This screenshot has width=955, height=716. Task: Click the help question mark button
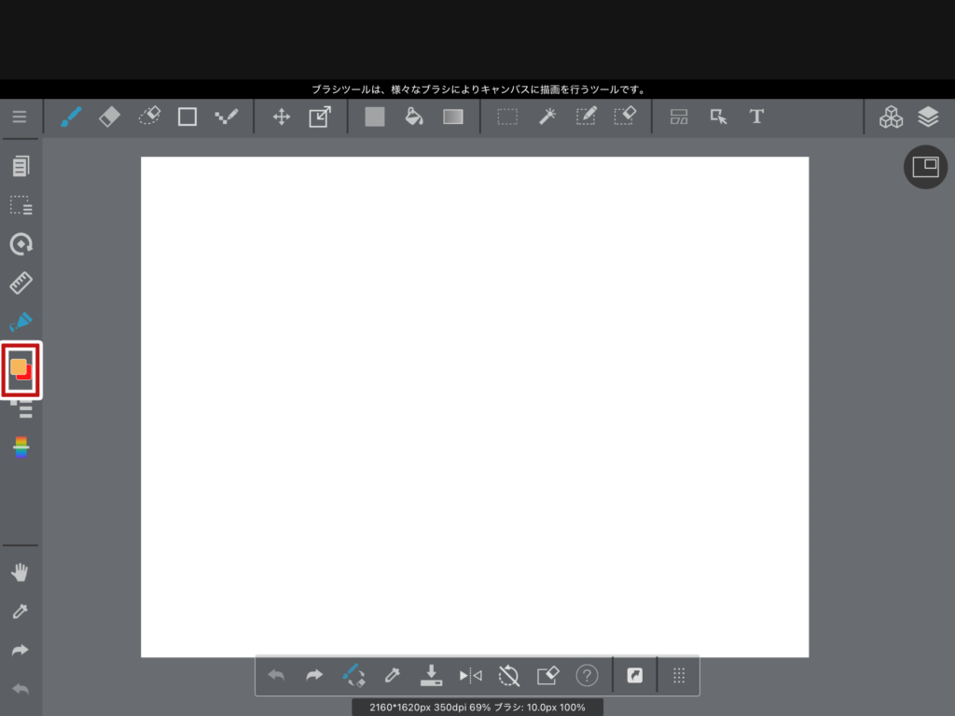click(x=587, y=675)
